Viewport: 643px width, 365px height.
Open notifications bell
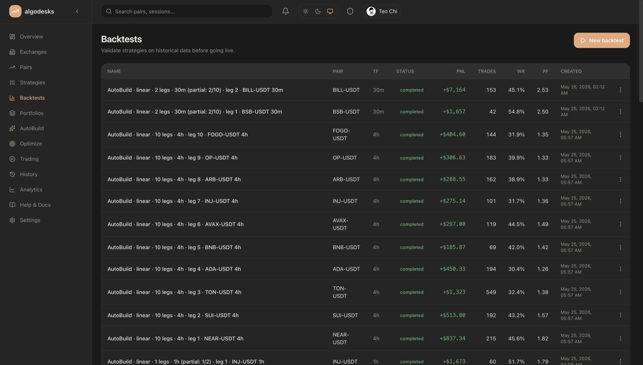click(x=285, y=11)
